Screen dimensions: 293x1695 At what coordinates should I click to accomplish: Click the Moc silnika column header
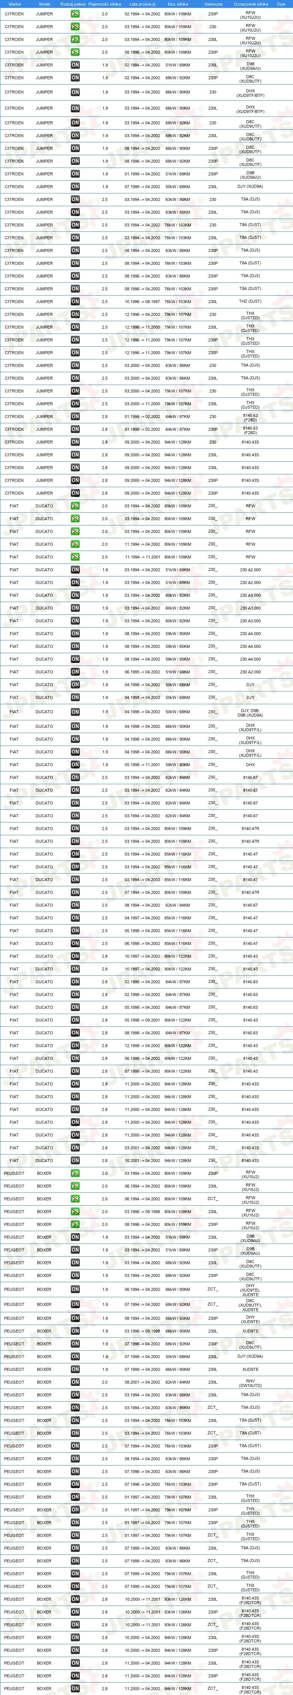click(x=178, y=4)
